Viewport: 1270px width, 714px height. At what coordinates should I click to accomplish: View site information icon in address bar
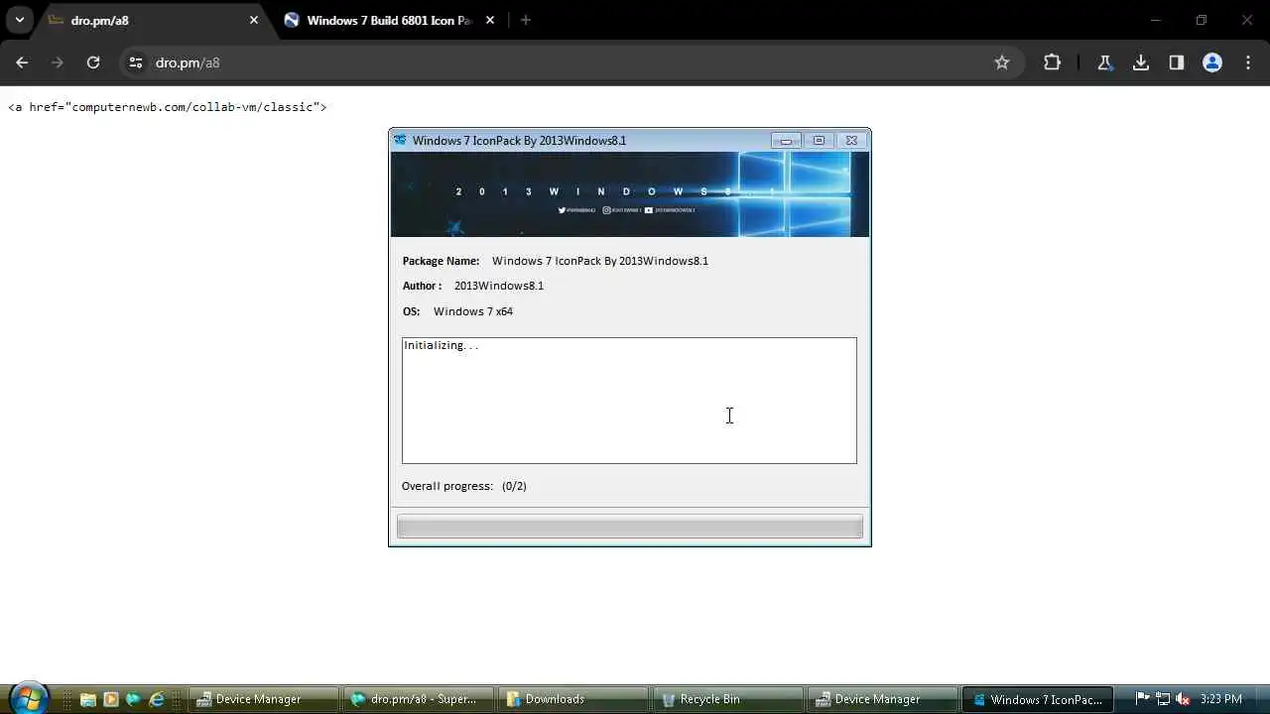tap(136, 62)
